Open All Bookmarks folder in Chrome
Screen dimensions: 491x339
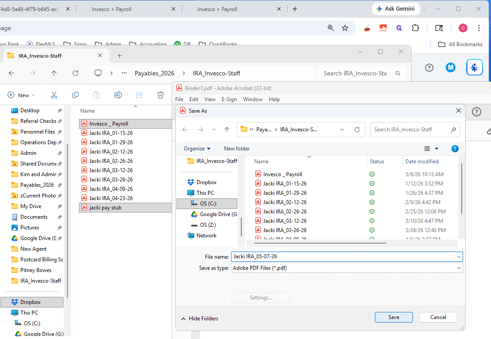click(460, 44)
